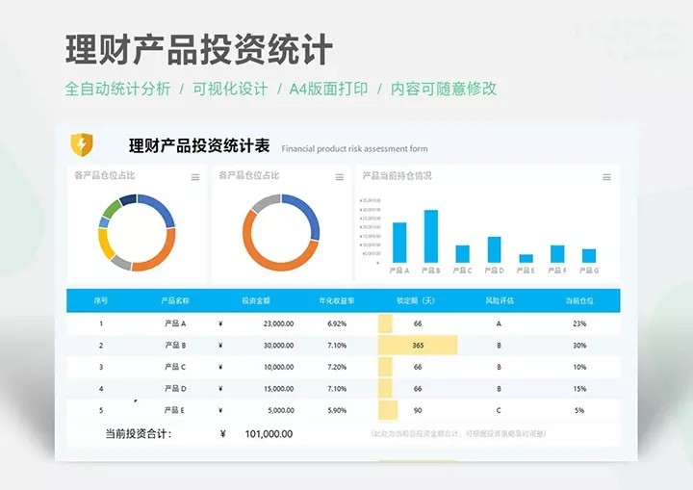Viewport: 693px width, 490px height.
Task: Click the 90 lock period cell
Action: (x=418, y=410)
